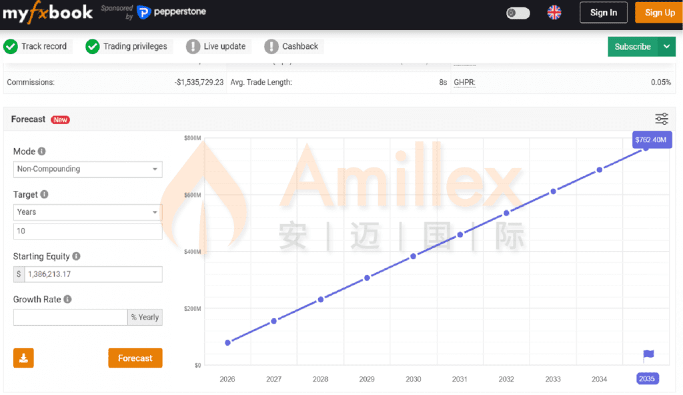Click the Sign In button
This screenshot has width=683, height=395.
pos(603,13)
